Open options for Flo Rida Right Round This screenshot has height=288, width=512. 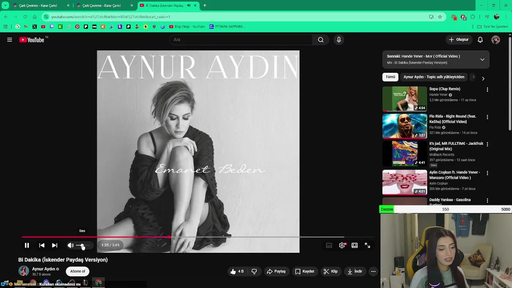487,117
